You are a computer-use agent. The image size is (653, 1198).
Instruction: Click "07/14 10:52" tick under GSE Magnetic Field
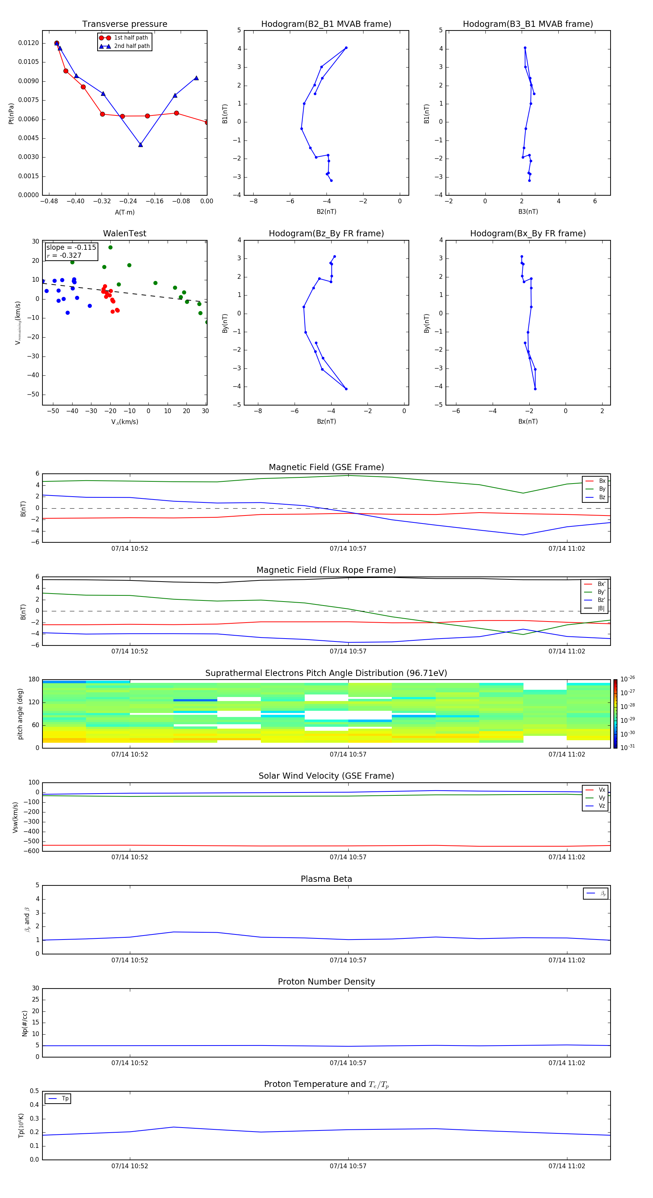(130, 548)
